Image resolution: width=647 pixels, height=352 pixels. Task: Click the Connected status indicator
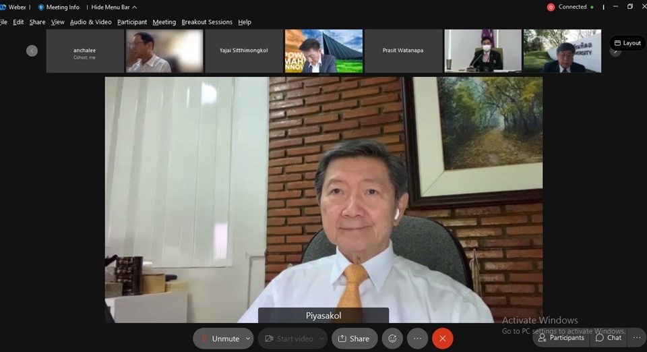click(570, 7)
